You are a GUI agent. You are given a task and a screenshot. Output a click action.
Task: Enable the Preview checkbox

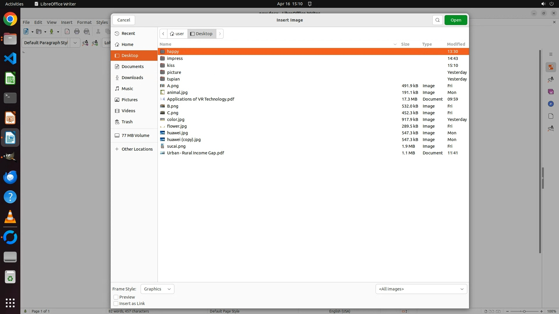(116, 297)
